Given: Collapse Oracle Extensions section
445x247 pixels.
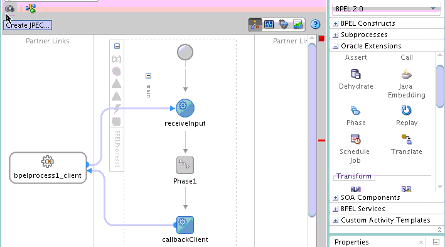Looking at the screenshot, I should tap(336, 47).
